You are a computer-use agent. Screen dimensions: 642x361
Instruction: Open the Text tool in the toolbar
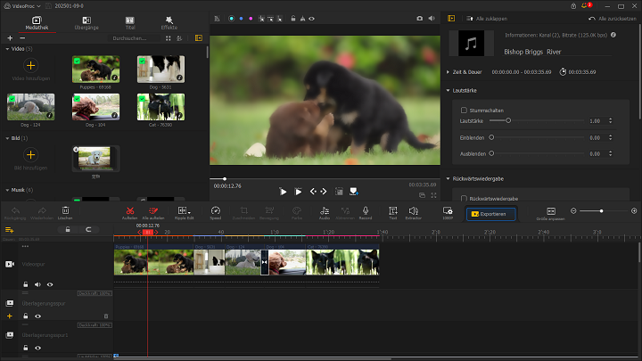(x=392, y=211)
